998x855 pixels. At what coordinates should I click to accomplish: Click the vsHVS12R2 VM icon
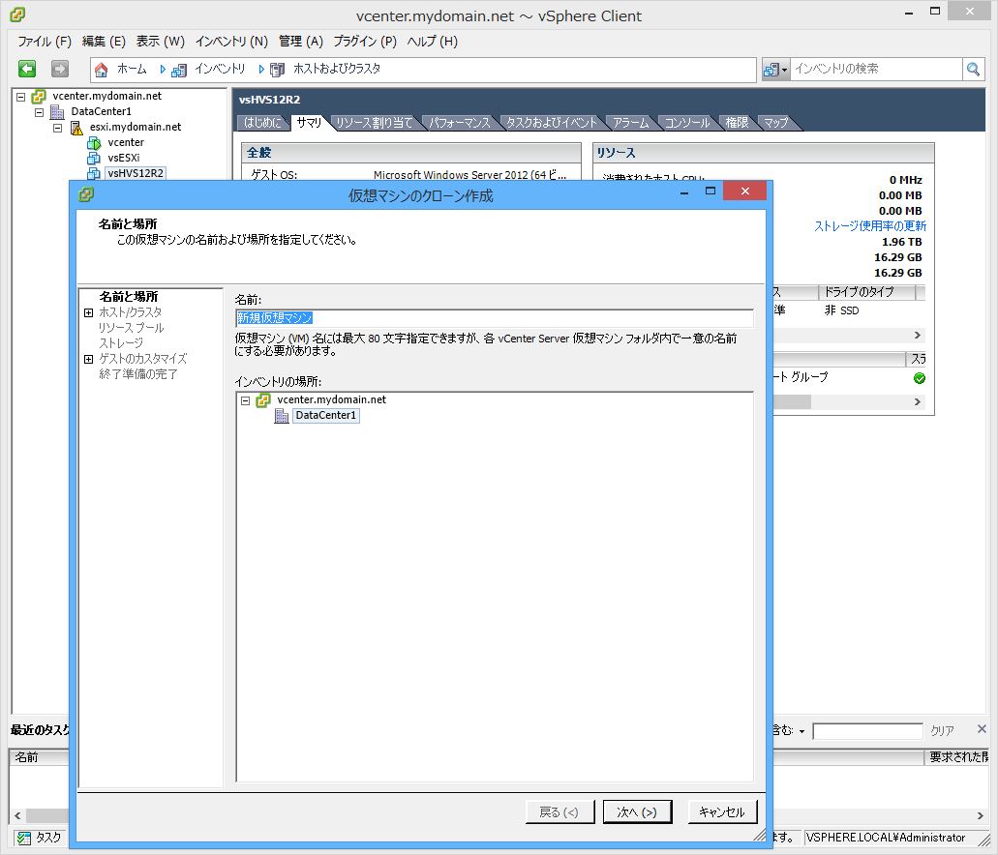[94, 173]
